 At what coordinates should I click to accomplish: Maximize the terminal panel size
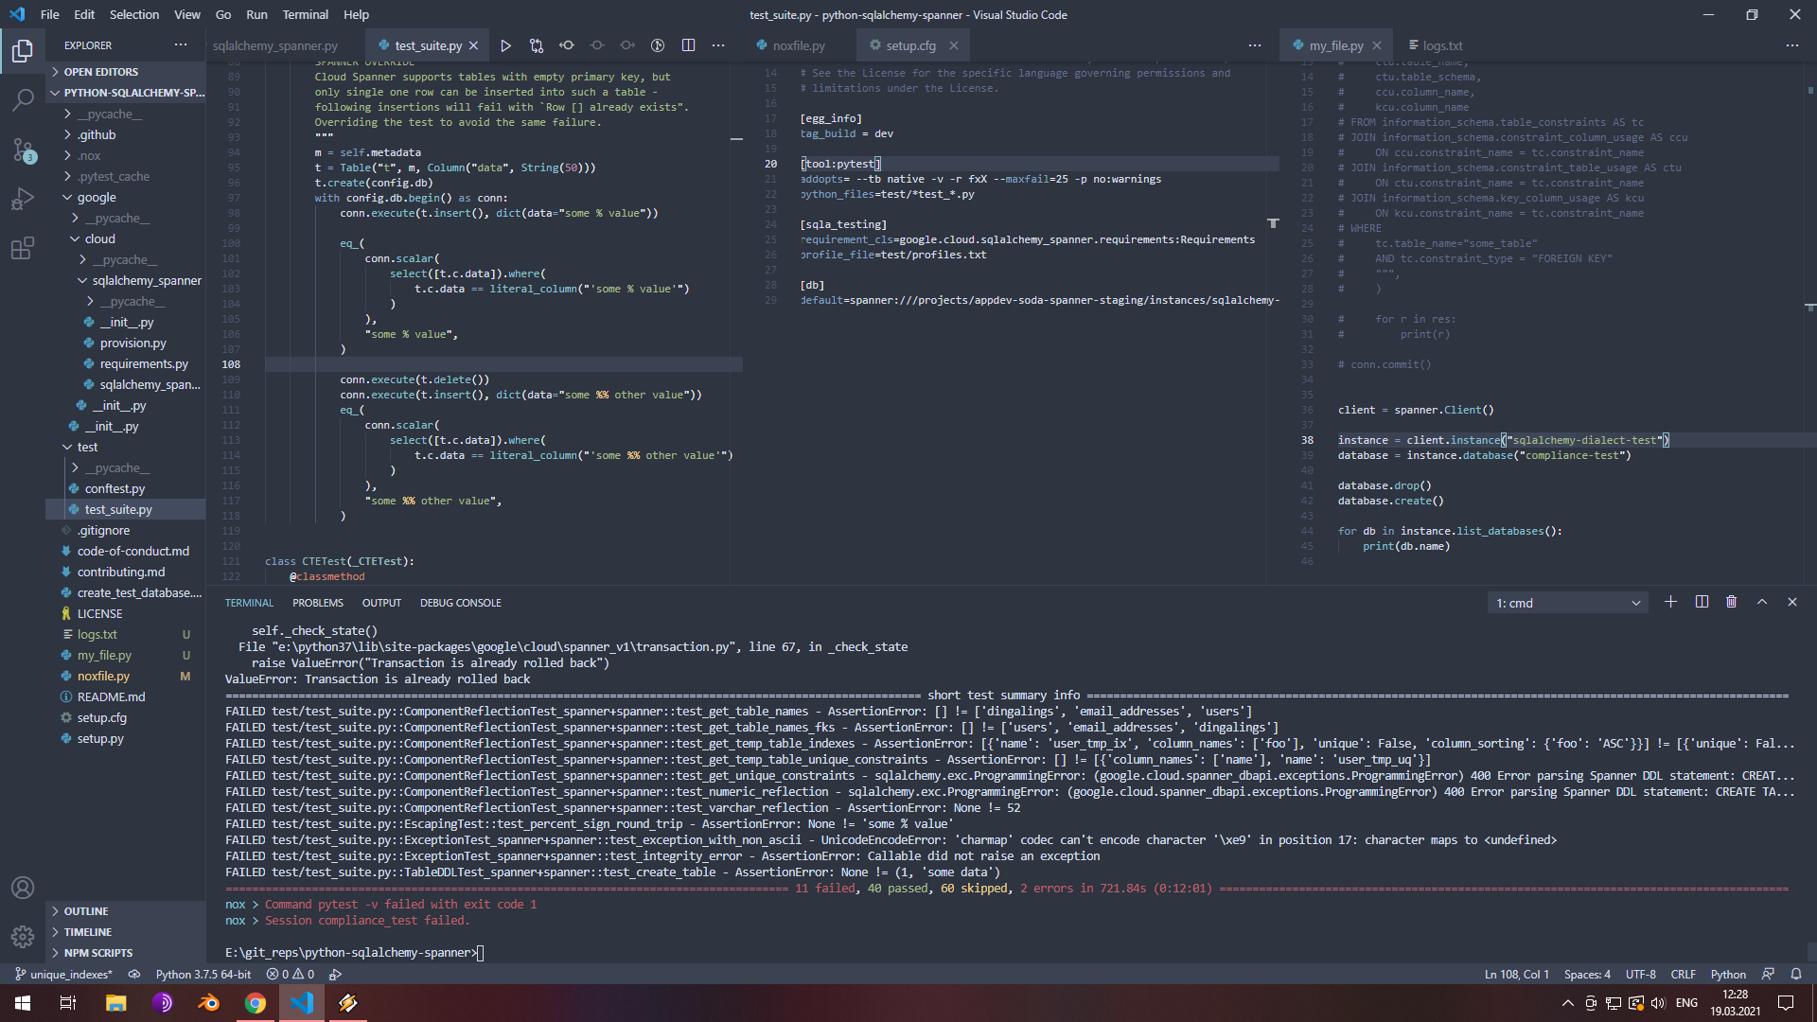[1761, 602]
